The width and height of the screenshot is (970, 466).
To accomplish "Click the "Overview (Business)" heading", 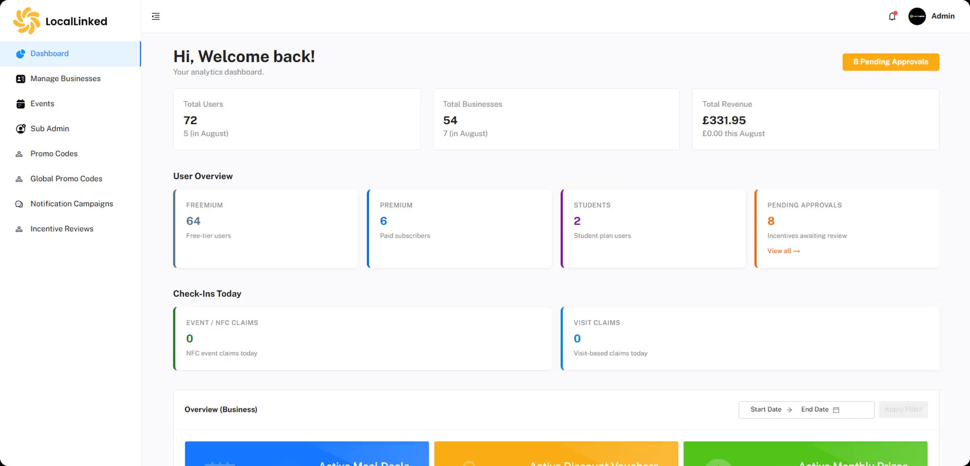I will (221, 409).
